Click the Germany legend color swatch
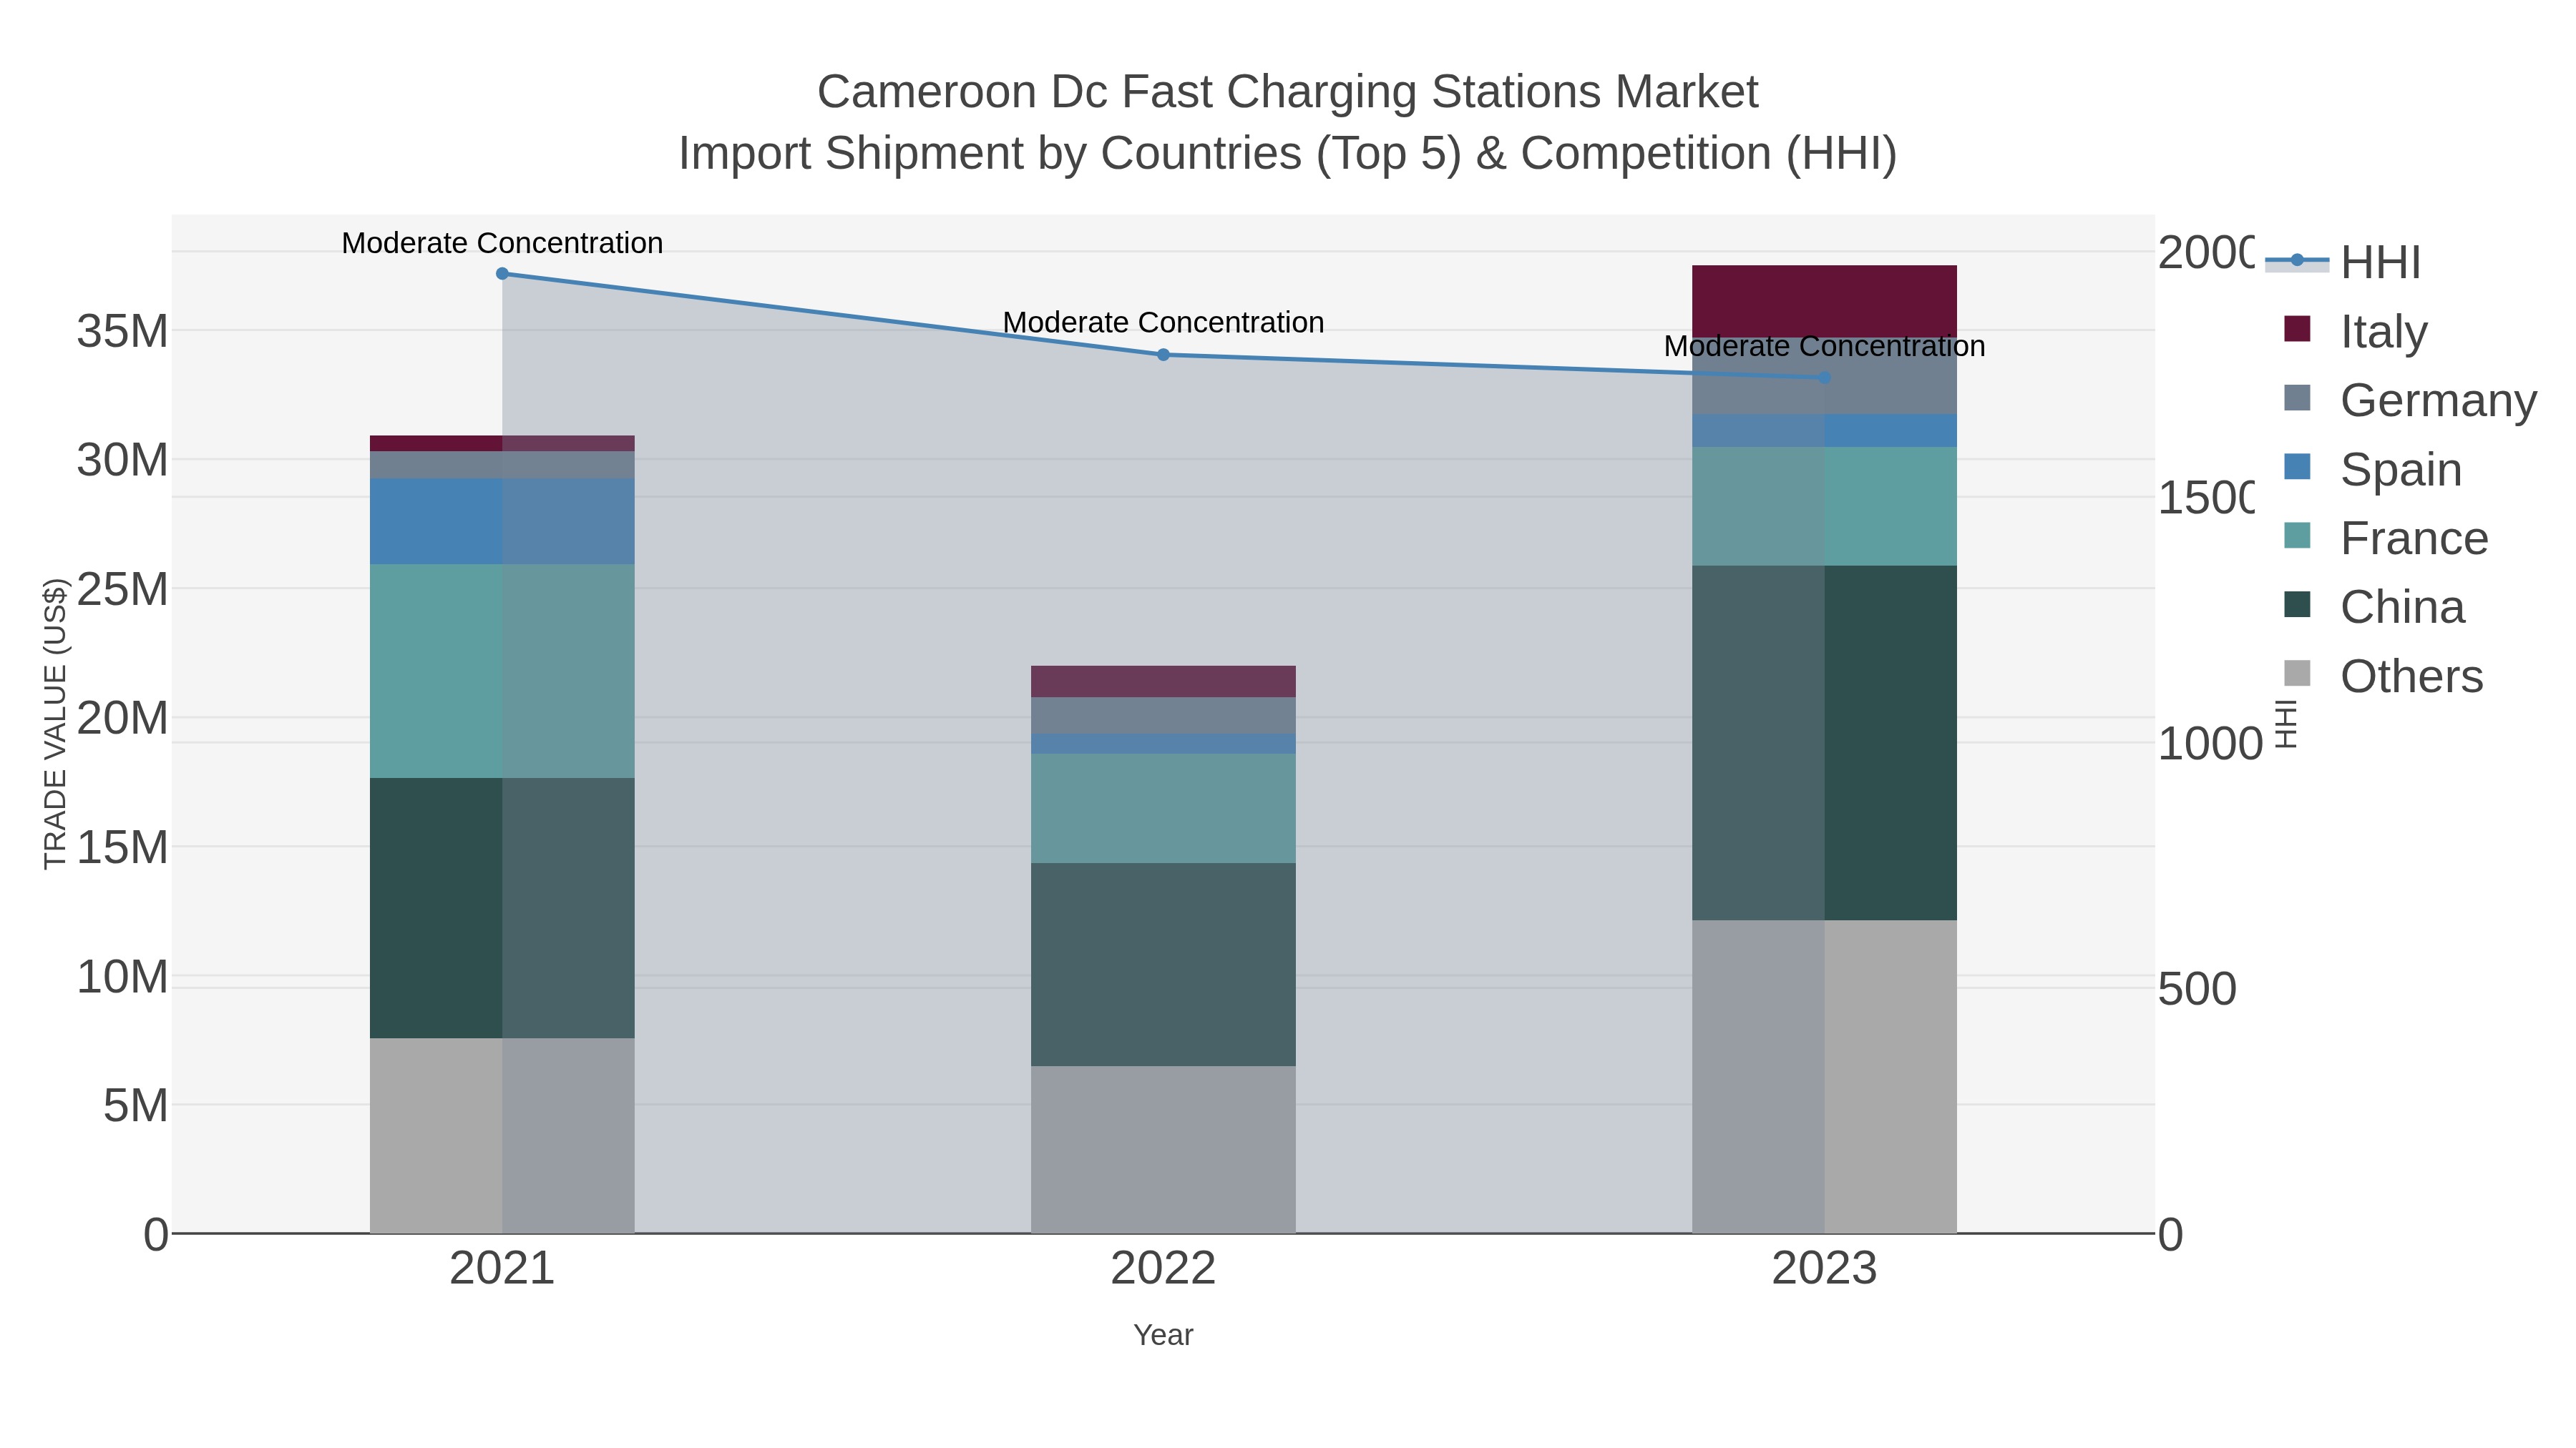The width and height of the screenshot is (2576, 1448). (x=2298, y=398)
